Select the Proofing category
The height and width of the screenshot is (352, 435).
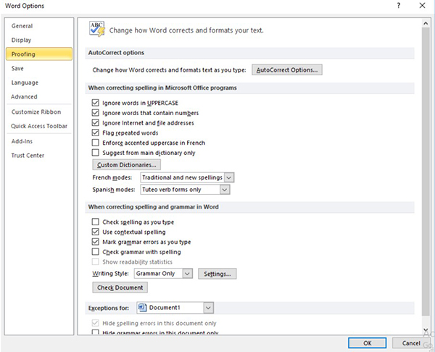[39, 54]
